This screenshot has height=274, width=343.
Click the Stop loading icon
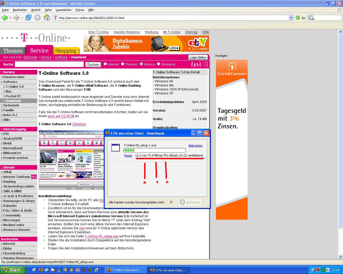click(x=38, y=18)
